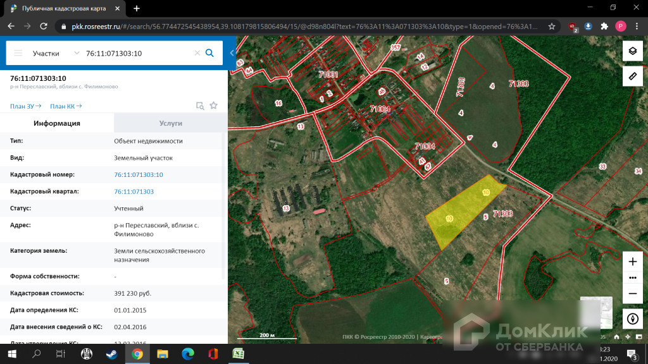Open the Steam app in the taskbar
This screenshot has width=648, height=364.
110,354
